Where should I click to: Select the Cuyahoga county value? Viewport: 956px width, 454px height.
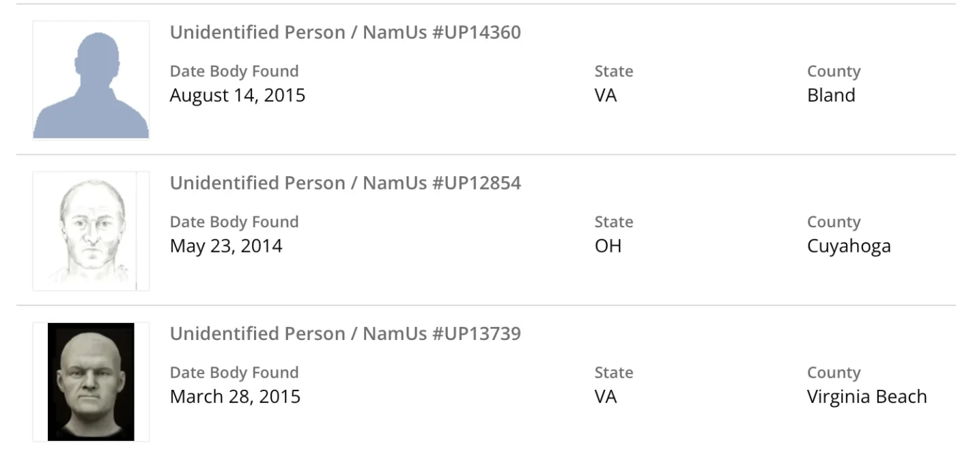(x=849, y=246)
